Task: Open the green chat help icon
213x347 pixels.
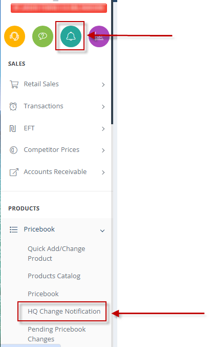Action: click(42, 36)
